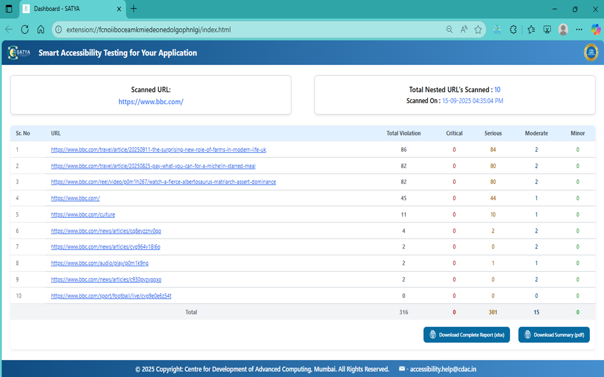Screen dimensions: 604x377
Task: Open row 4 https://www.bbc.com/ link
Action: point(75,198)
